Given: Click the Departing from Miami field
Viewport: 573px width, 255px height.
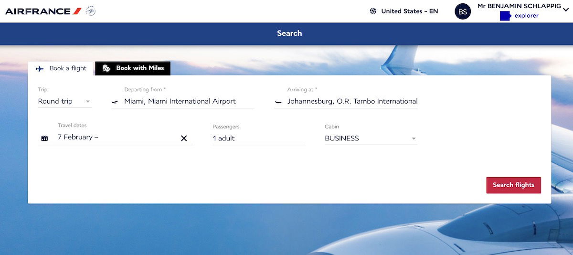Looking at the screenshot, I should pos(183,101).
